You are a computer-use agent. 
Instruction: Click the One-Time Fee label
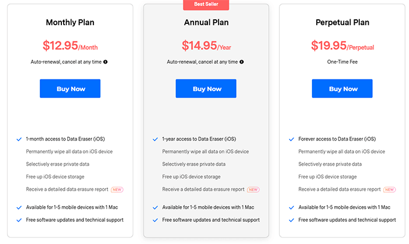tap(342, 62)
